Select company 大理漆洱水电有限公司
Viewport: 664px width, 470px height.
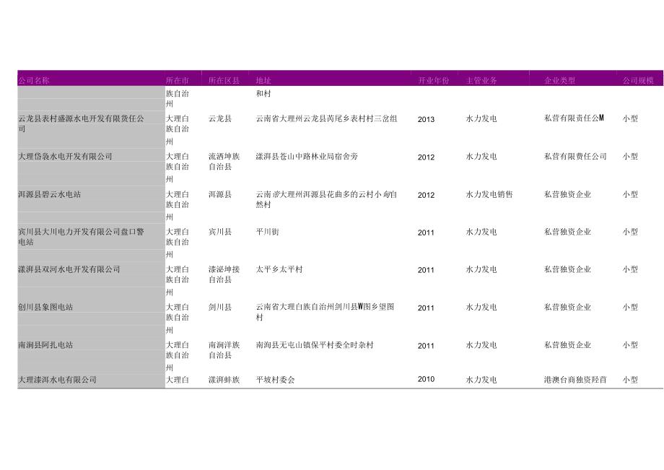[x=57, y=380]
